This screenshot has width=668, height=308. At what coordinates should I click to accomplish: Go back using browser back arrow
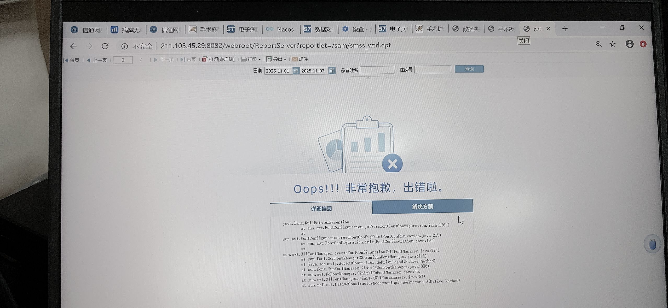[x=73, y=46]
